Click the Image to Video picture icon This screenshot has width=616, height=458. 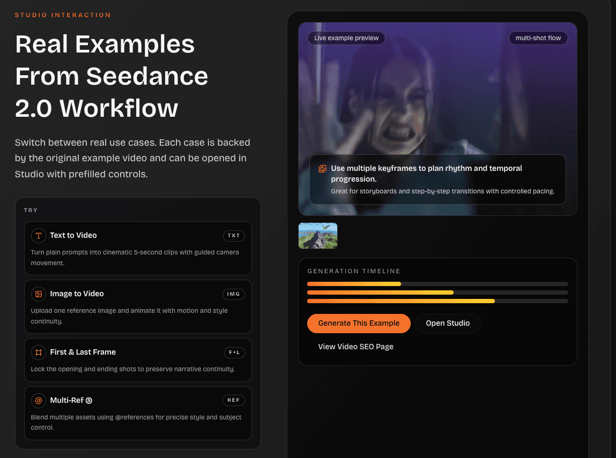[x=38, y=294]
